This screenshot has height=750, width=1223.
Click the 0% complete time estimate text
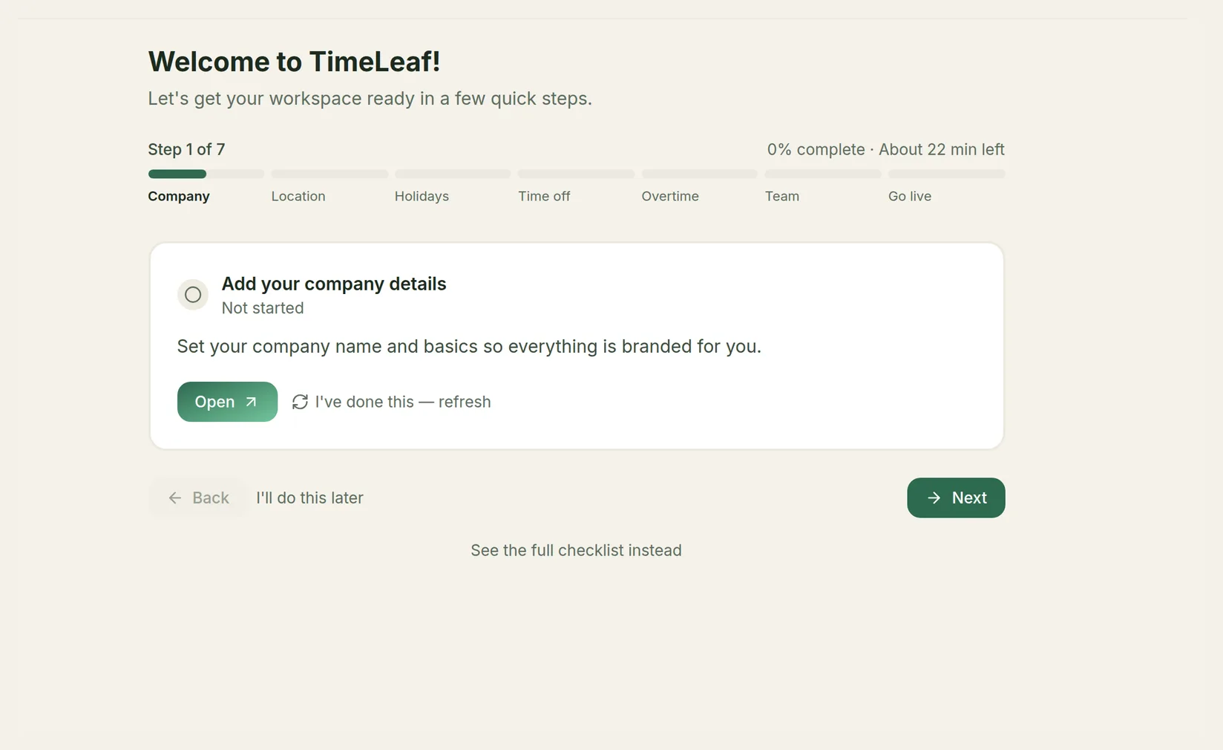[886, 149]
